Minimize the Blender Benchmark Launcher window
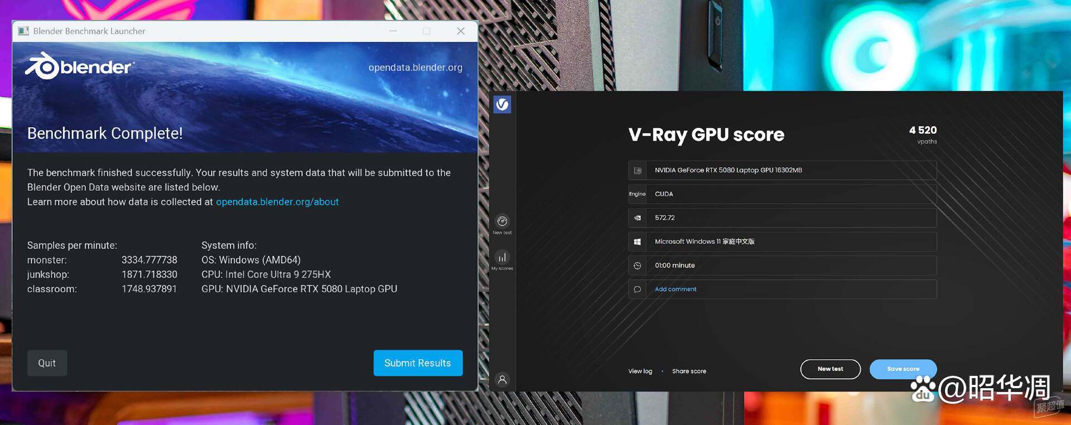 (x=393, y=31)
